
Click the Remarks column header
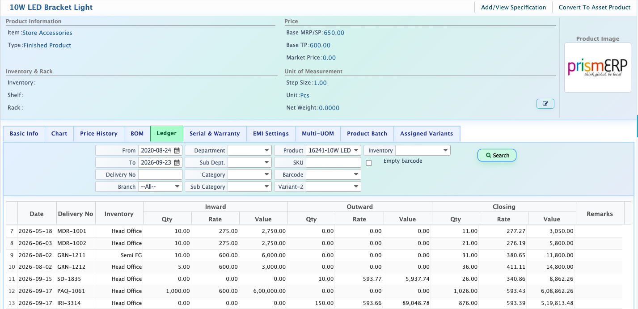click(x=600, y=214)
